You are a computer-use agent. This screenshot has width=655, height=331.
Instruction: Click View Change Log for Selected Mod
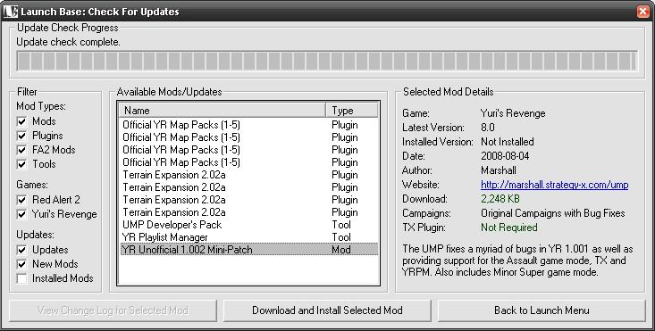point(113,310)
